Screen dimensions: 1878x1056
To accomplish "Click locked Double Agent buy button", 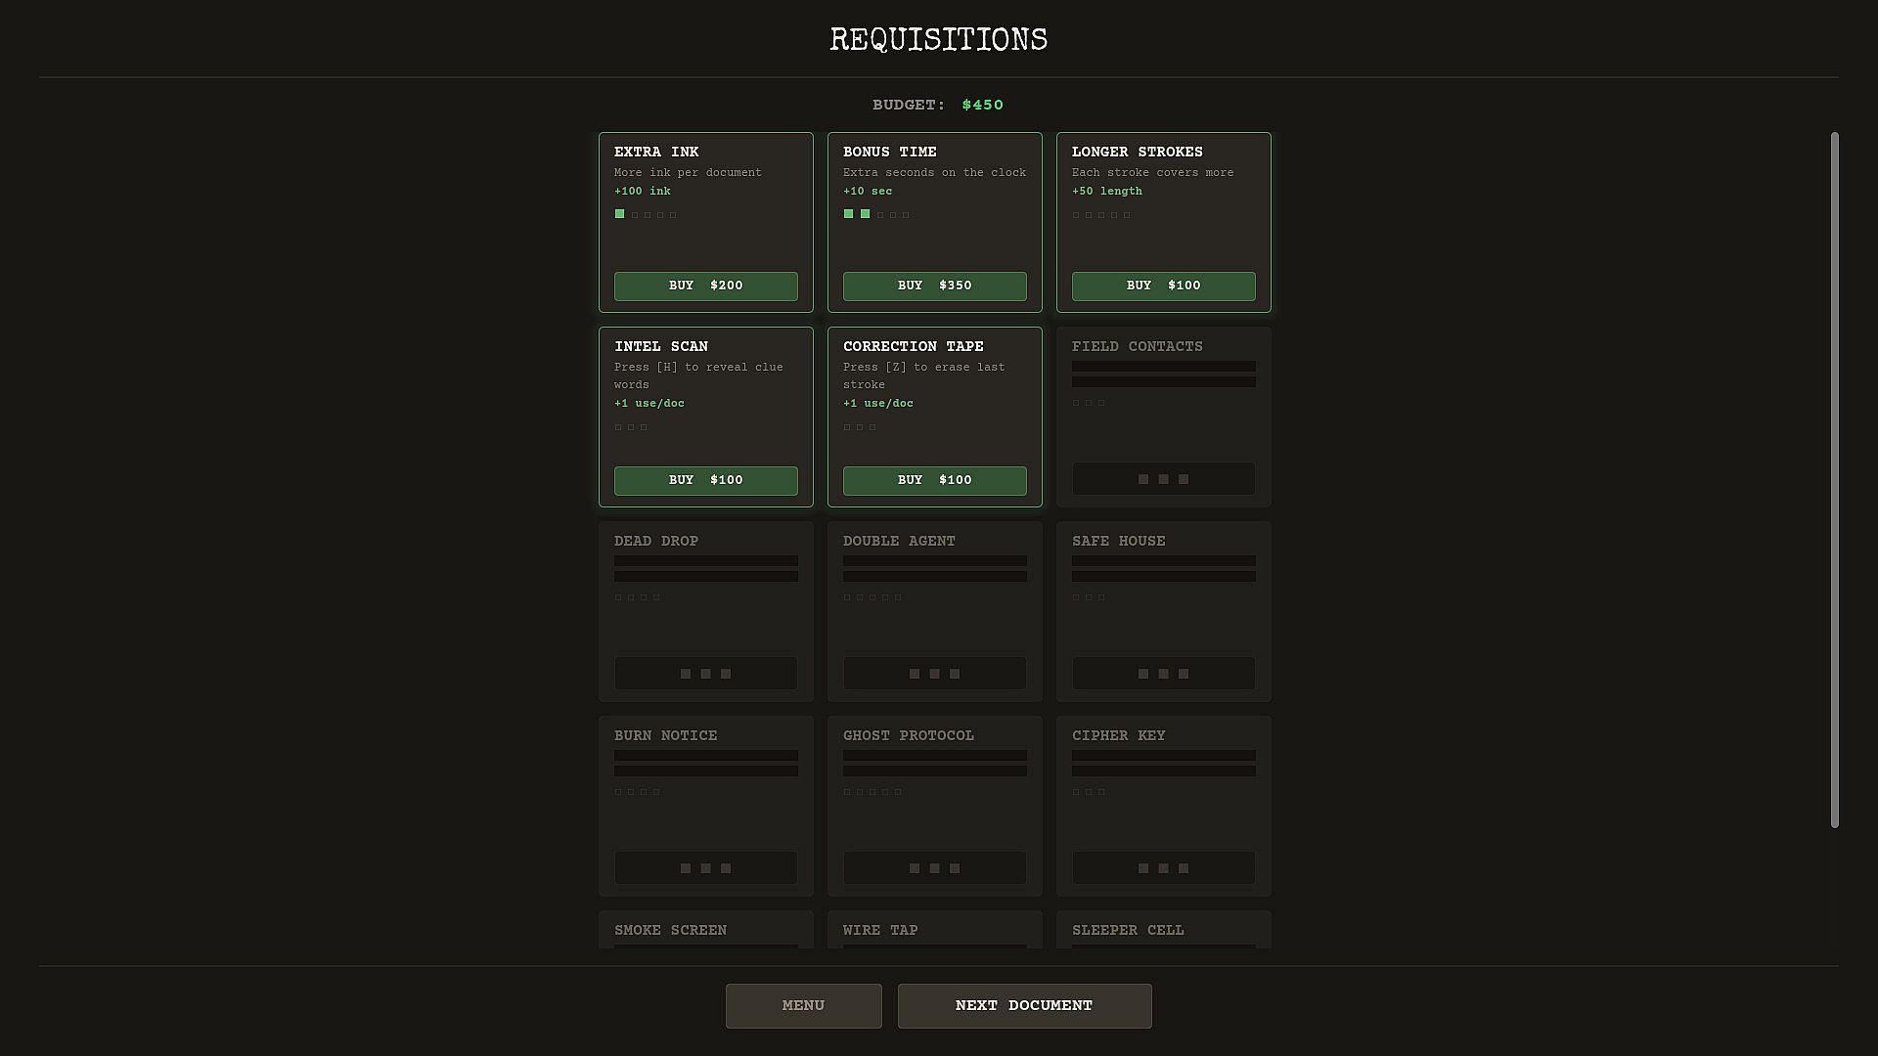I will 934,674.
